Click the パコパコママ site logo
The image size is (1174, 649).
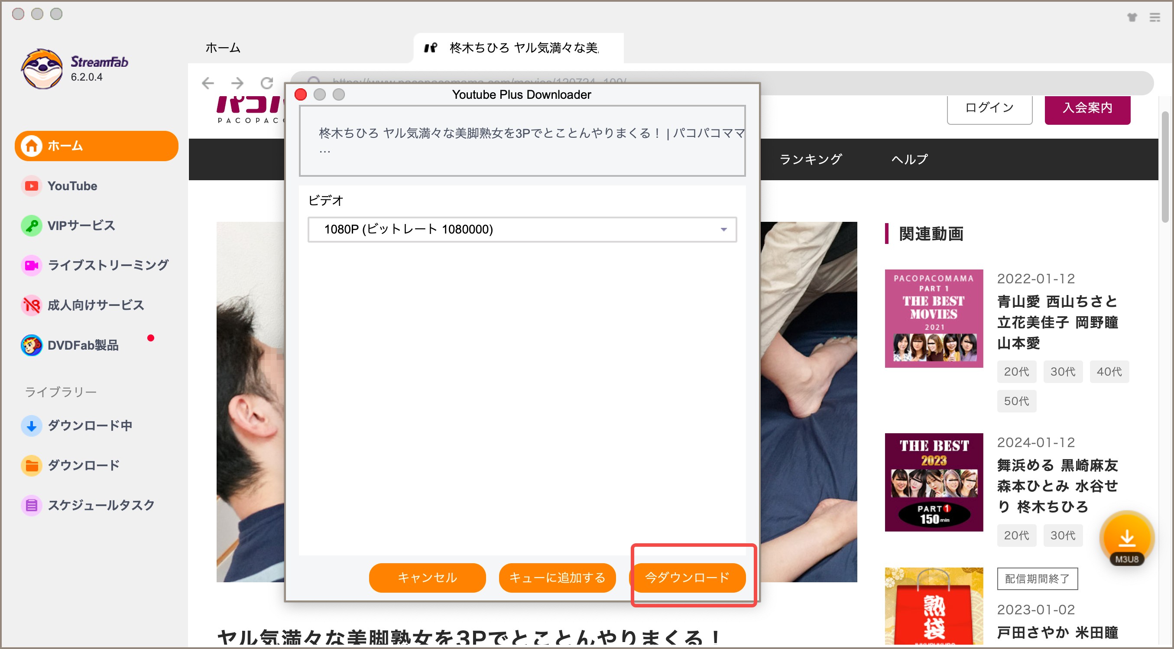pos(250,109)
